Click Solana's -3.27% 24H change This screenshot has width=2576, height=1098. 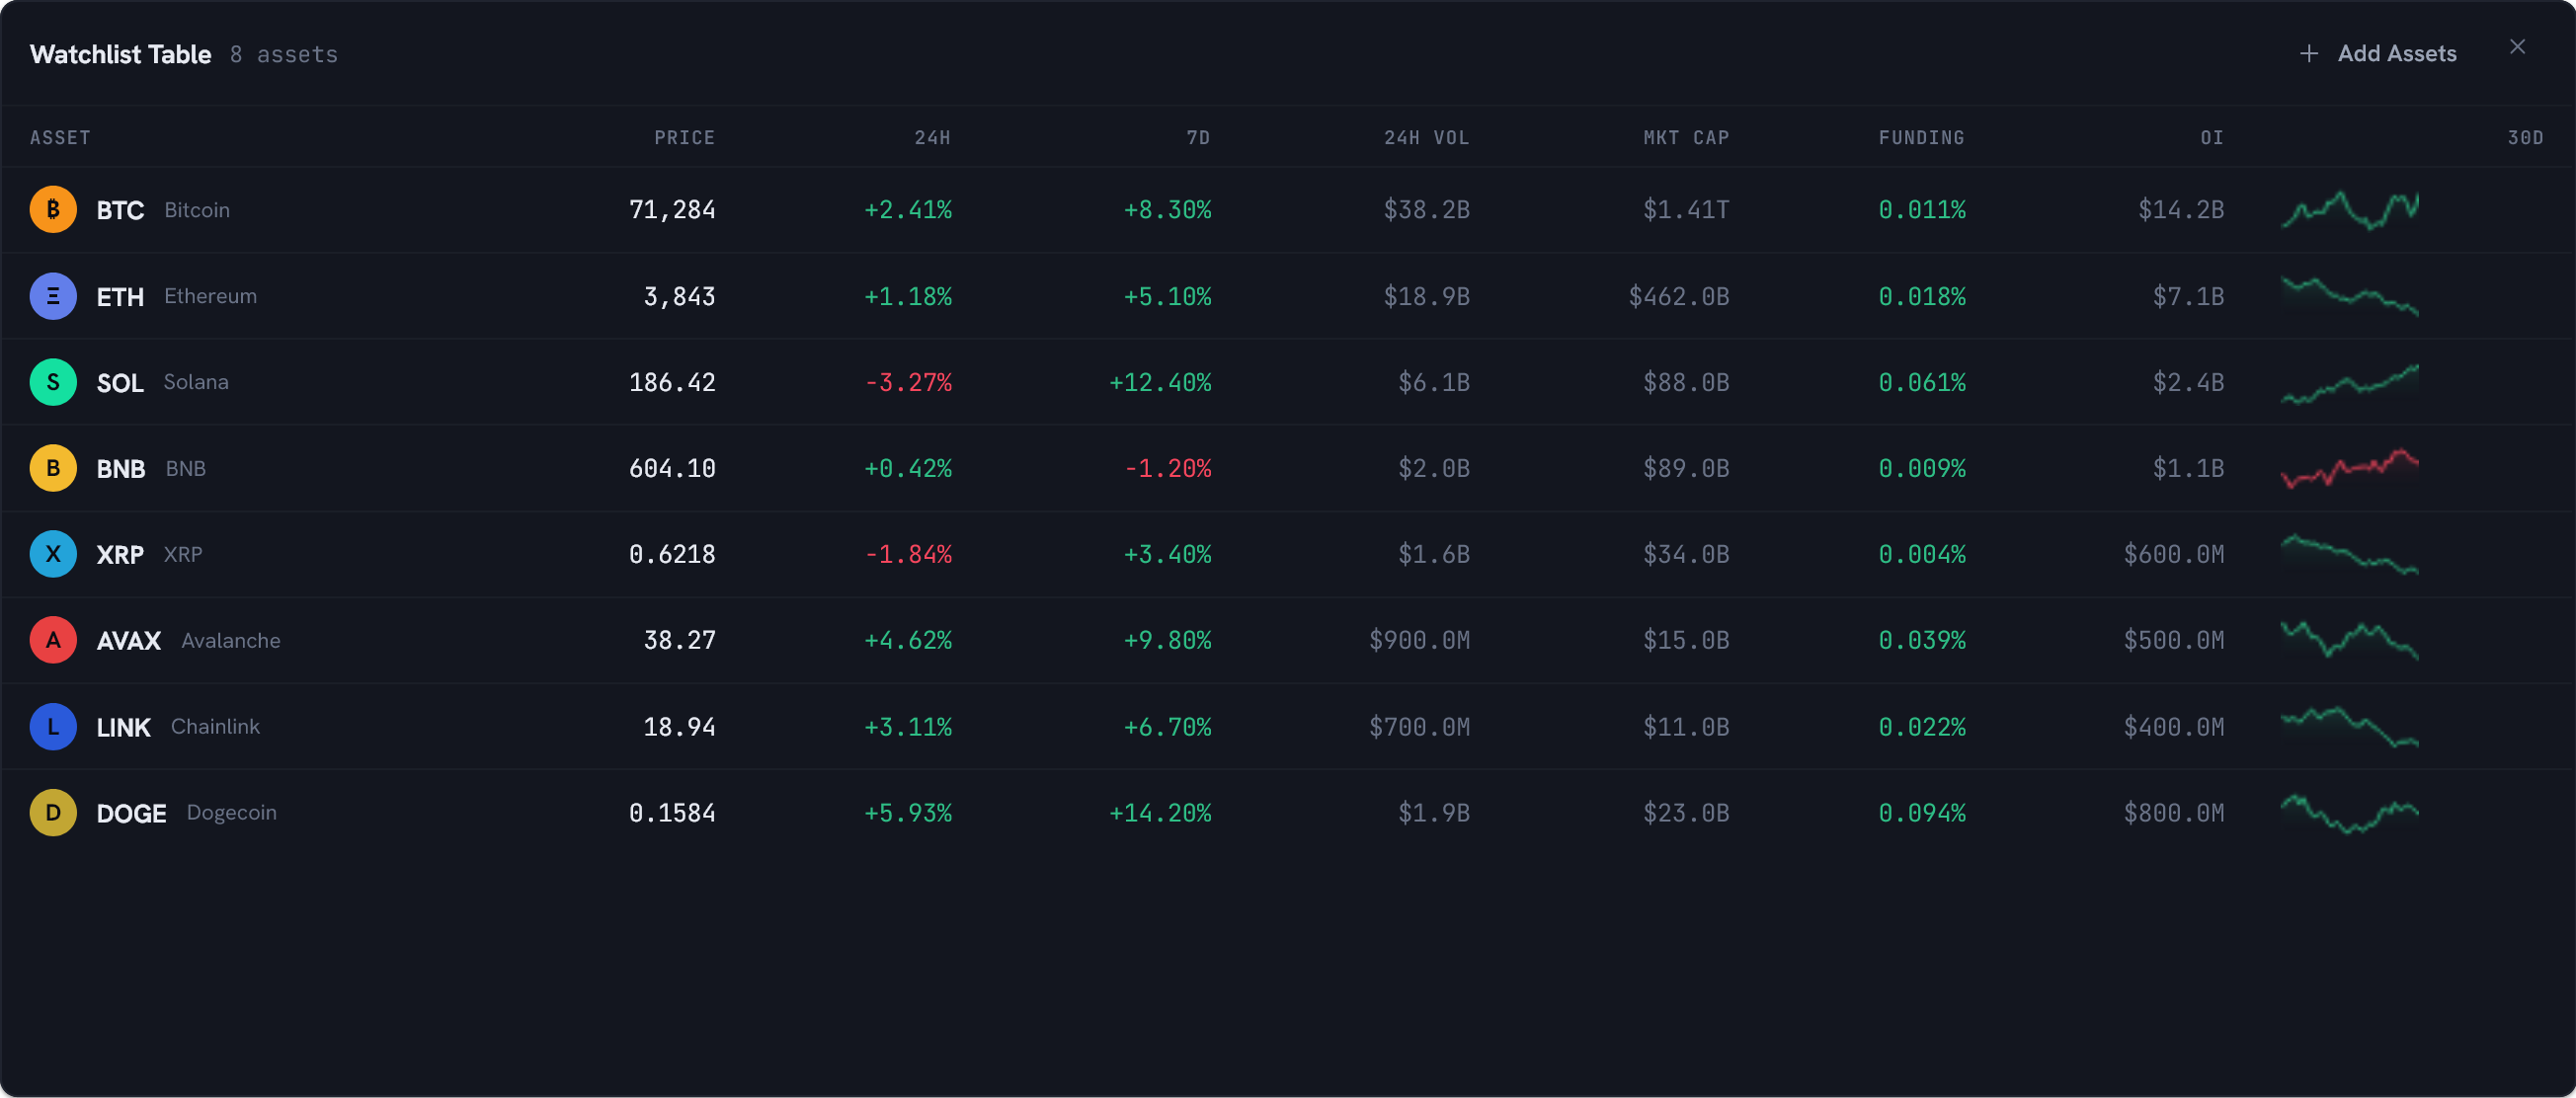pos(908,383)
